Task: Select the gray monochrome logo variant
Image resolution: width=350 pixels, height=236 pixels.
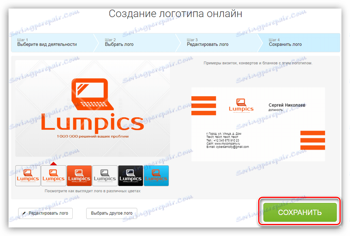Action: (105, 176)
